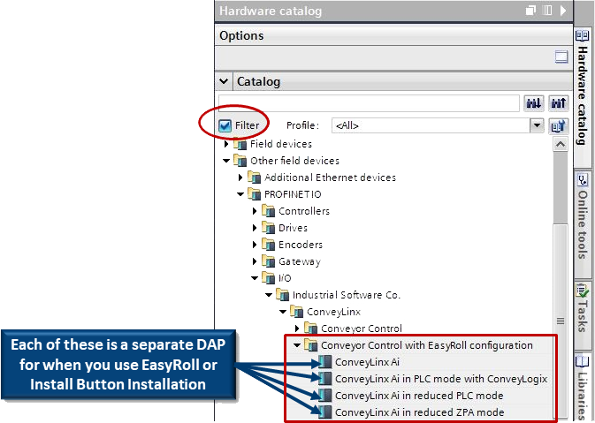Expand the Encoders folder
Viewport: 595px width, 423px height.
tap(255, 245)
